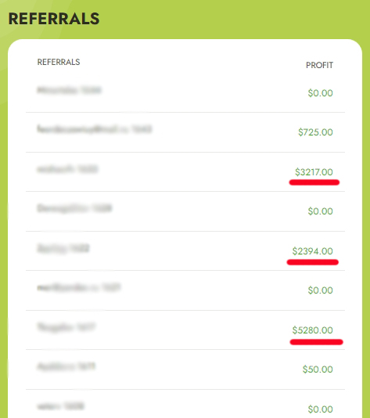
Task: Click the PROFIT column header
Action: point(319,65)
